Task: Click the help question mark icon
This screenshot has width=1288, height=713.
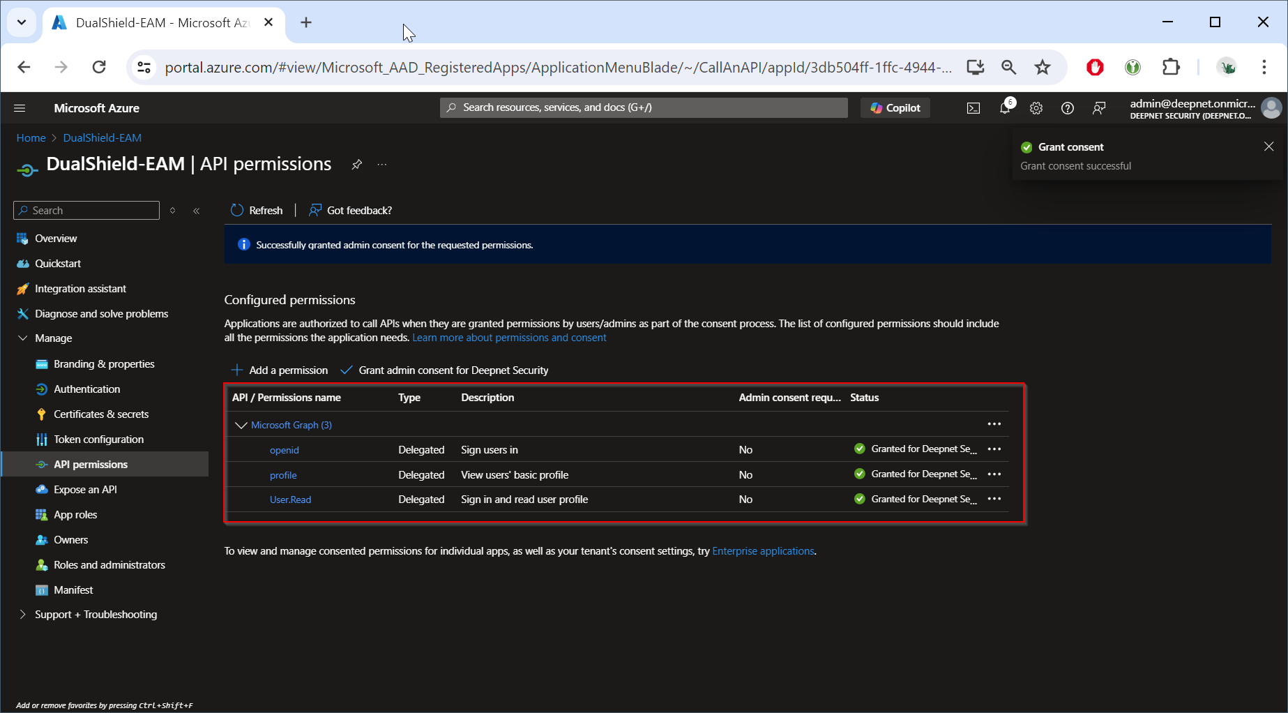Action: [x=1067, y=108]
